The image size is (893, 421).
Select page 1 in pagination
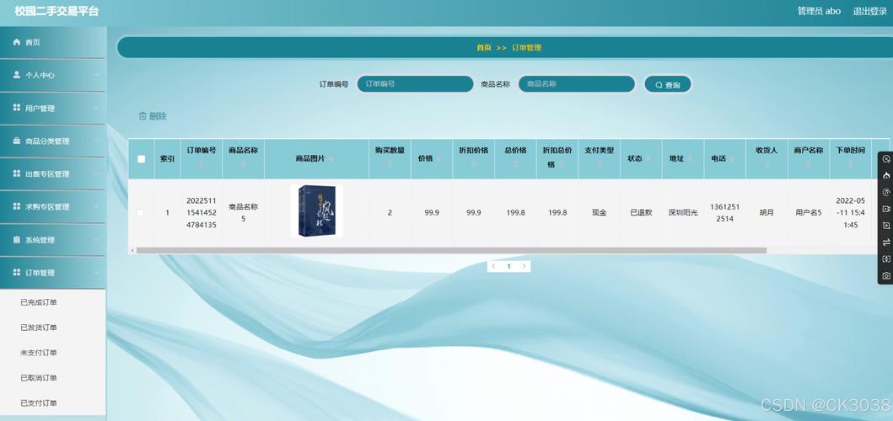508,266
